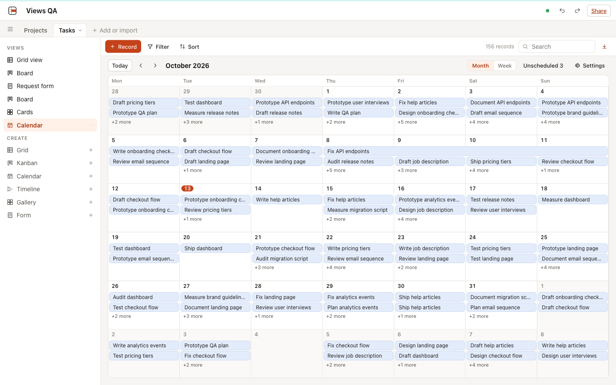Click the undo arrow icon
Screen dimensions: 616x385
tap(562, 11)
